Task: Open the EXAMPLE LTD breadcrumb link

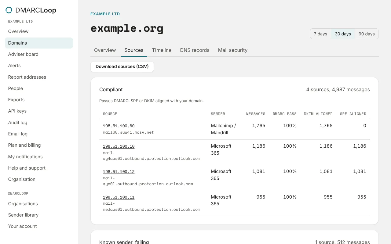Action: tap(105, 14)
